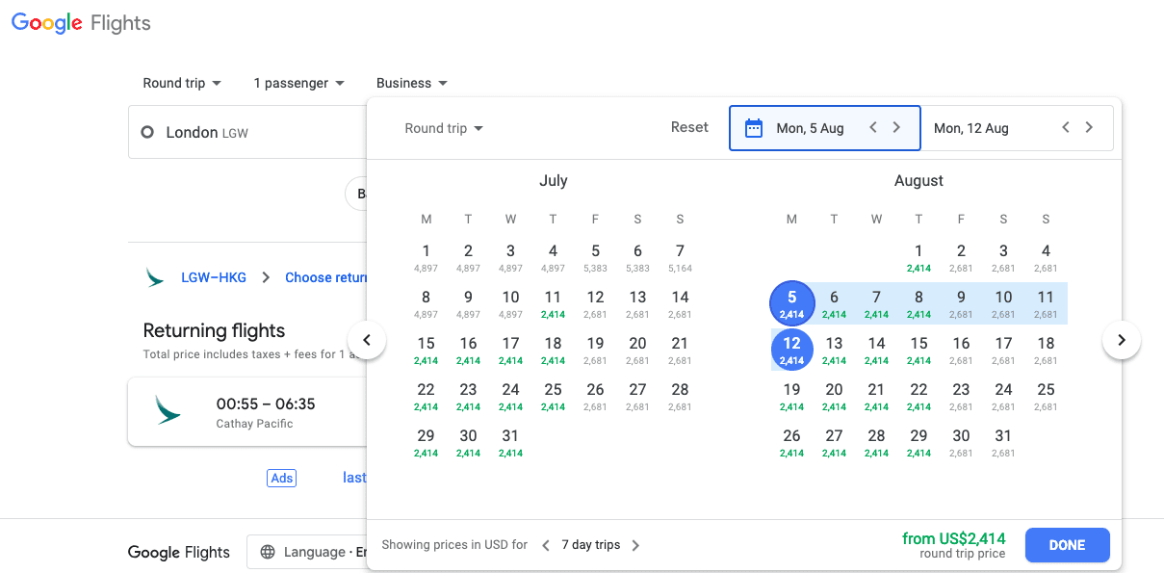This screenshot has height=573, width=1164.
Task: Open the Language selector button
Action: click(306, 552)
